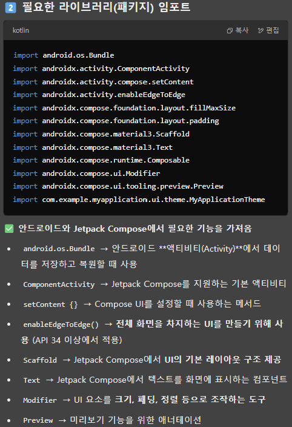Click import androidx.activity.ComponentActivity line
Screen dimensions: 292x427
tap(101, 69)
